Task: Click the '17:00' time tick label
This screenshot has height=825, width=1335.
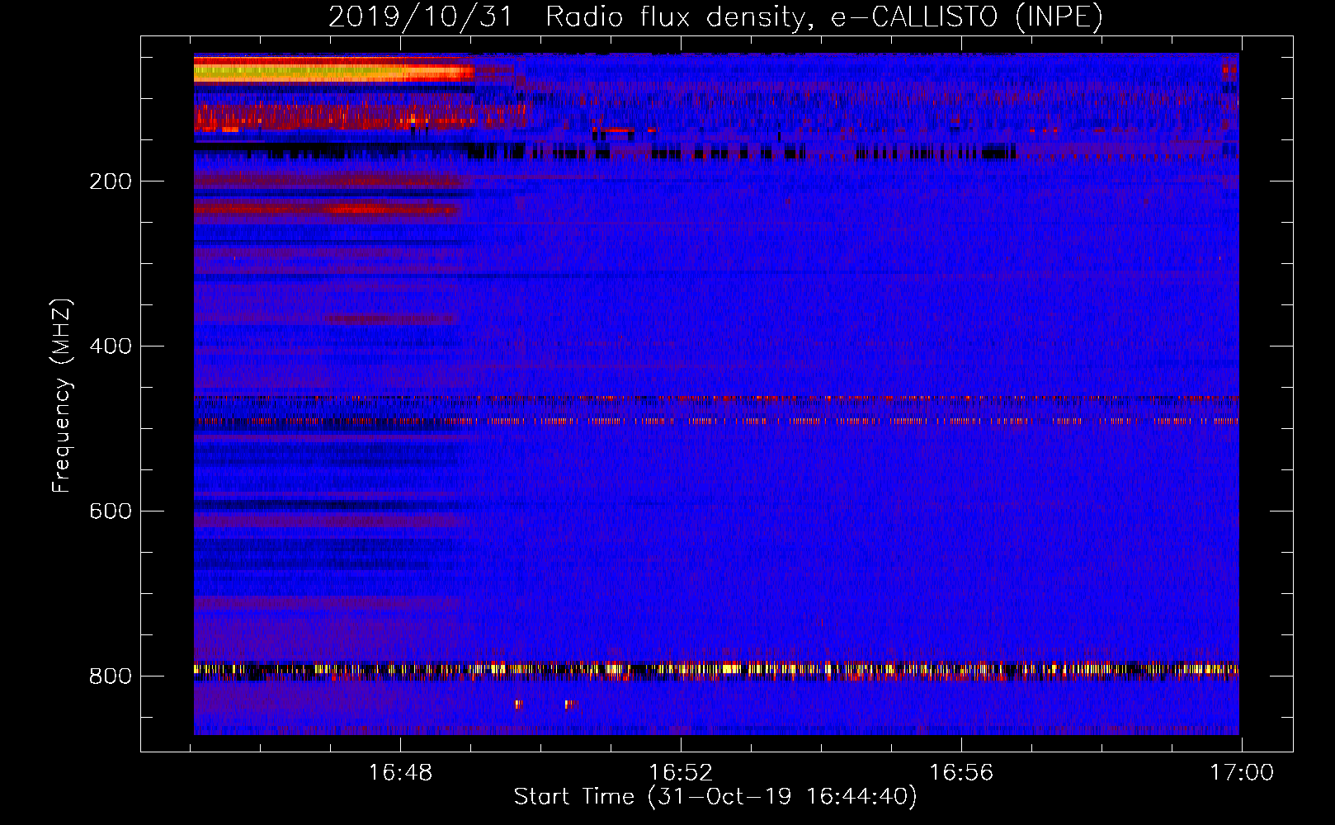Action: click(1242, 773)
